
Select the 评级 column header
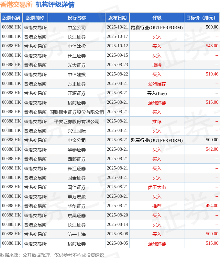click(x=157, y=18)
